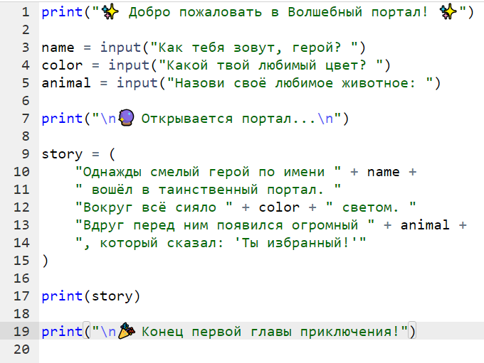Click 'animal' identifier on line 13
Viewport: 484px width, 363px height.
pos(425,225)
